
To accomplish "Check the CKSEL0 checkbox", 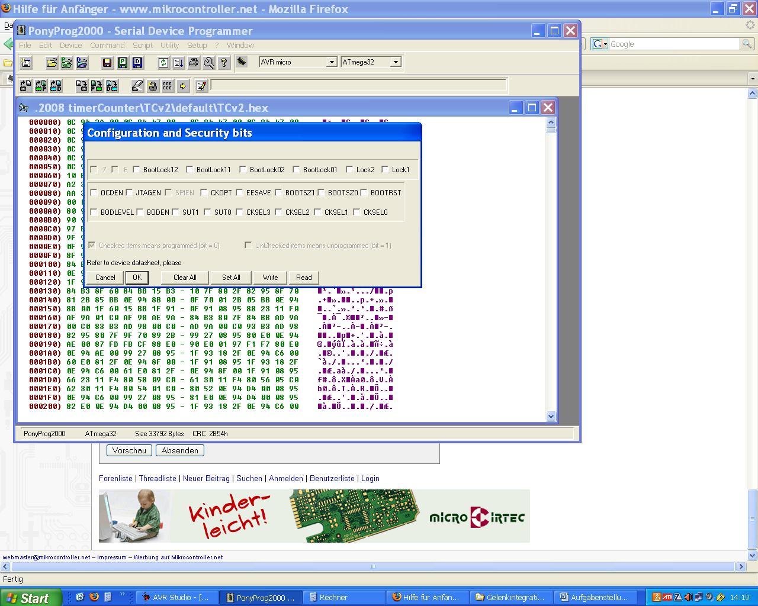I will click(356, 212).
